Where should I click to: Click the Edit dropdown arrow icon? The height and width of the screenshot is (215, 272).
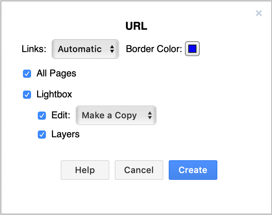click(x=150, y=115)
